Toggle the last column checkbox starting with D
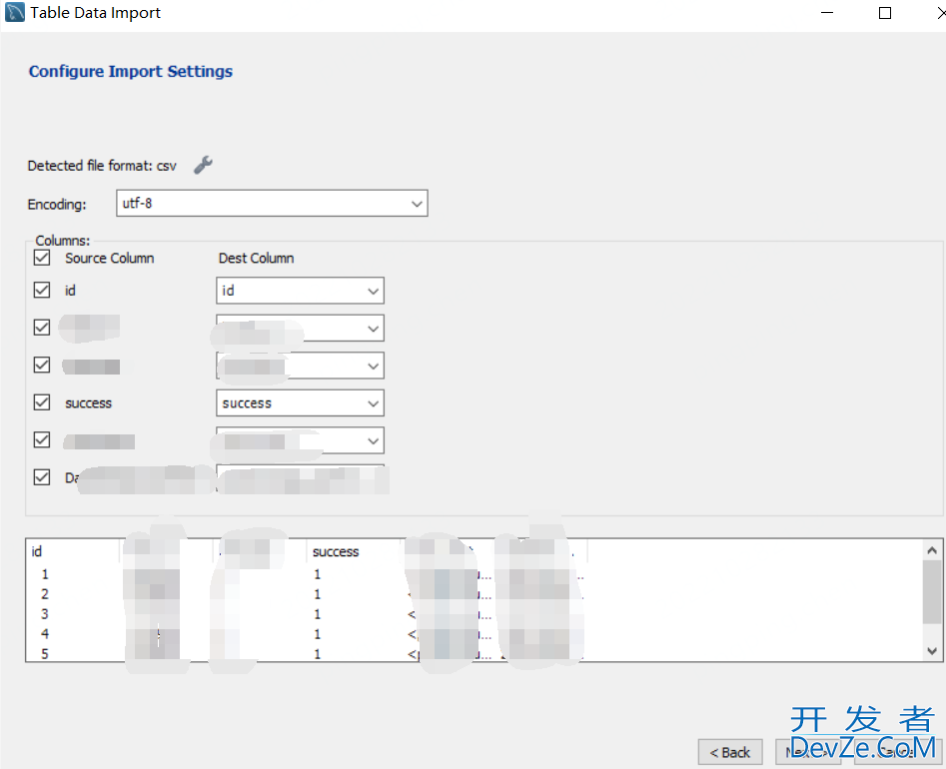The height and width of the screenshot is (769, 946). pos(42,477)
